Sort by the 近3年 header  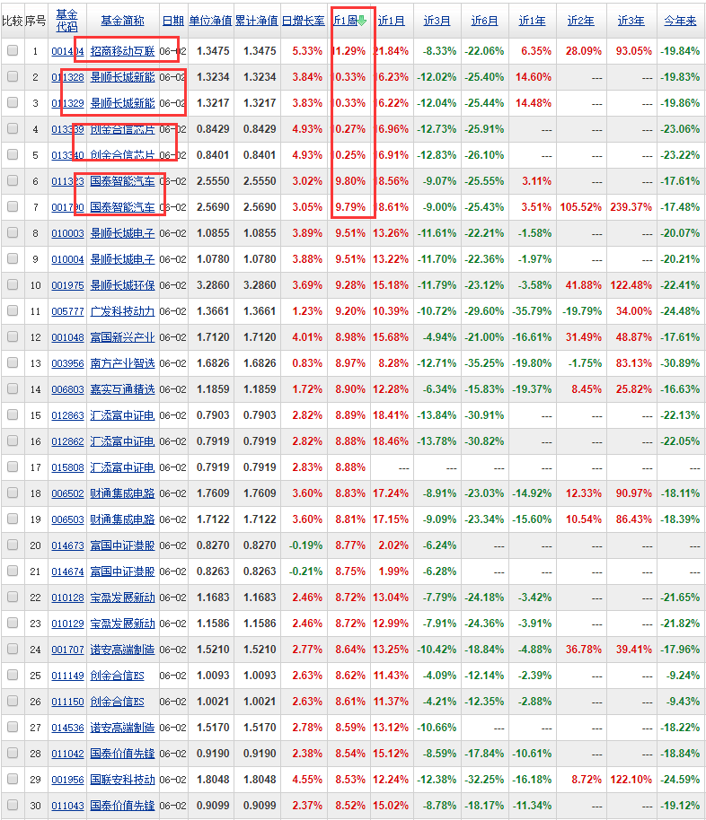pos(631,21)
